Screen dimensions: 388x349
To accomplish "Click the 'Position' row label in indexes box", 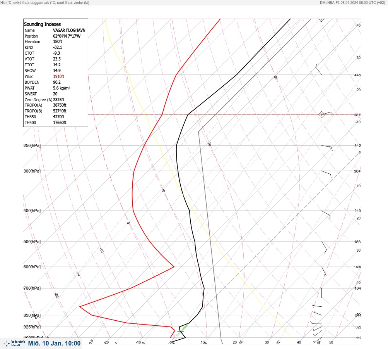I will coord(31,36).
